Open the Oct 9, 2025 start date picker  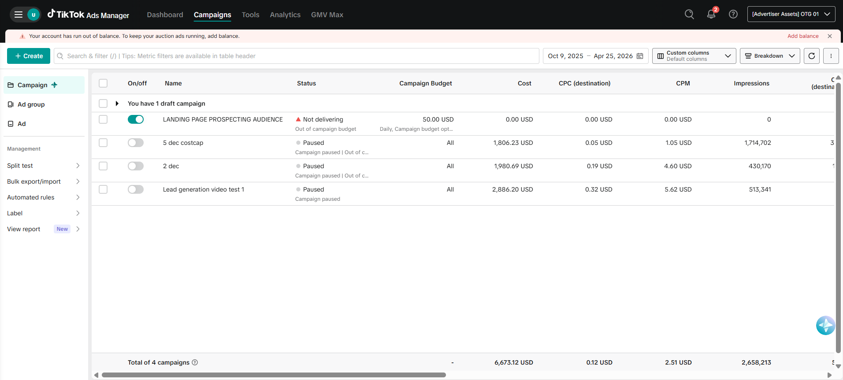[x=565, y=56]
